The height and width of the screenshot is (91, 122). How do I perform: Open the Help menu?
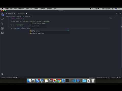point(55,9)
